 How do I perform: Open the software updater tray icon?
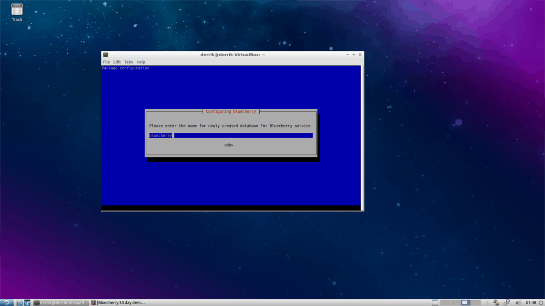point(495,302)
